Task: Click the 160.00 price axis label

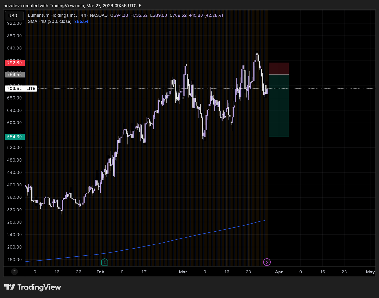Action: click(15, 260)
